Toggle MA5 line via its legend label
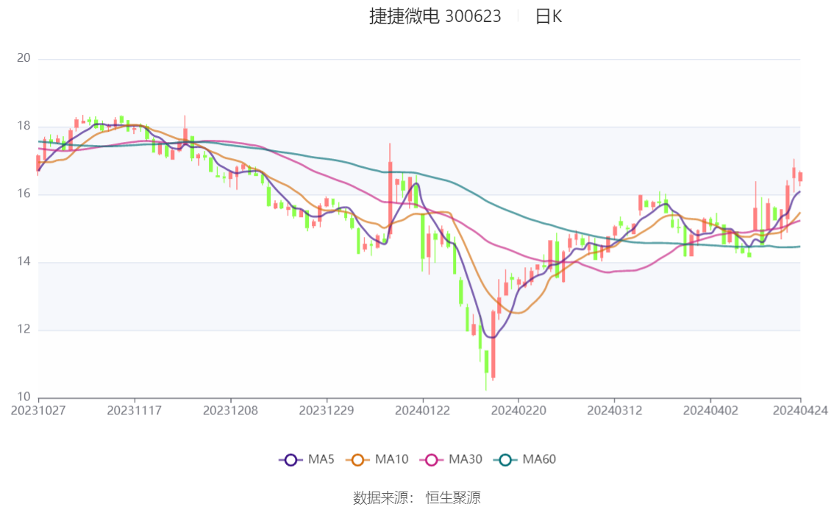The height and width of the screenshot is (507, 834). 321,460
